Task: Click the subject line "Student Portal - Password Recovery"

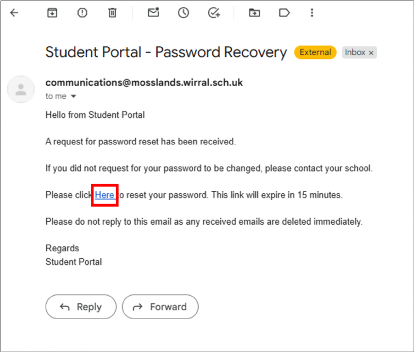Action: click(166, 52)
